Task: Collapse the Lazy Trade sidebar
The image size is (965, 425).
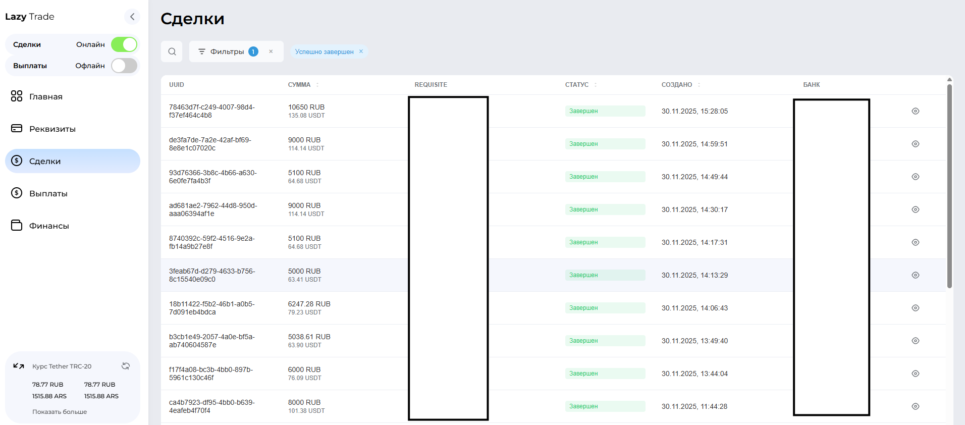Action: pyautogui.click(x=132, y=17)
